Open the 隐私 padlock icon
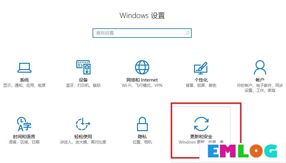This screenshot has width=286, height=163. (142, 124)
